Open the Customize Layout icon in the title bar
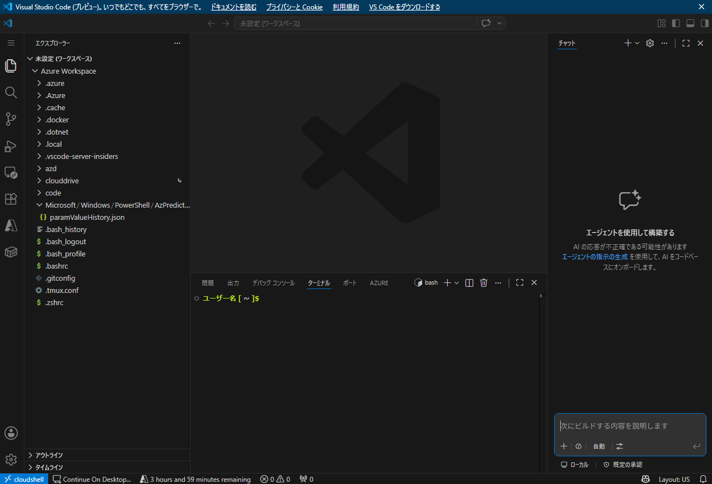This screenshot has width=712, height=484. click(662, 23)
